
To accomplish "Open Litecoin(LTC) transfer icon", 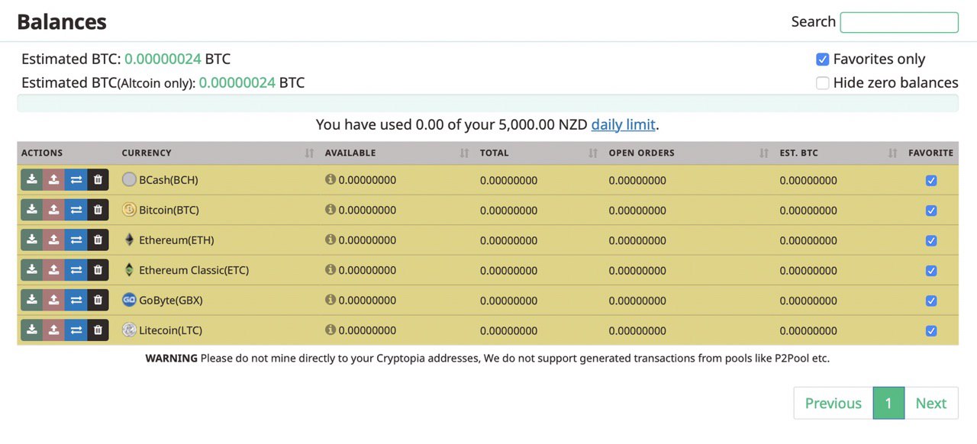I will (x=76, y=330).
